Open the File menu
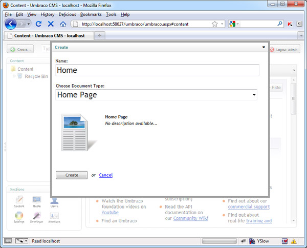Image resolution: width=307 pixels, height=248 pixels. click(8, 14)
